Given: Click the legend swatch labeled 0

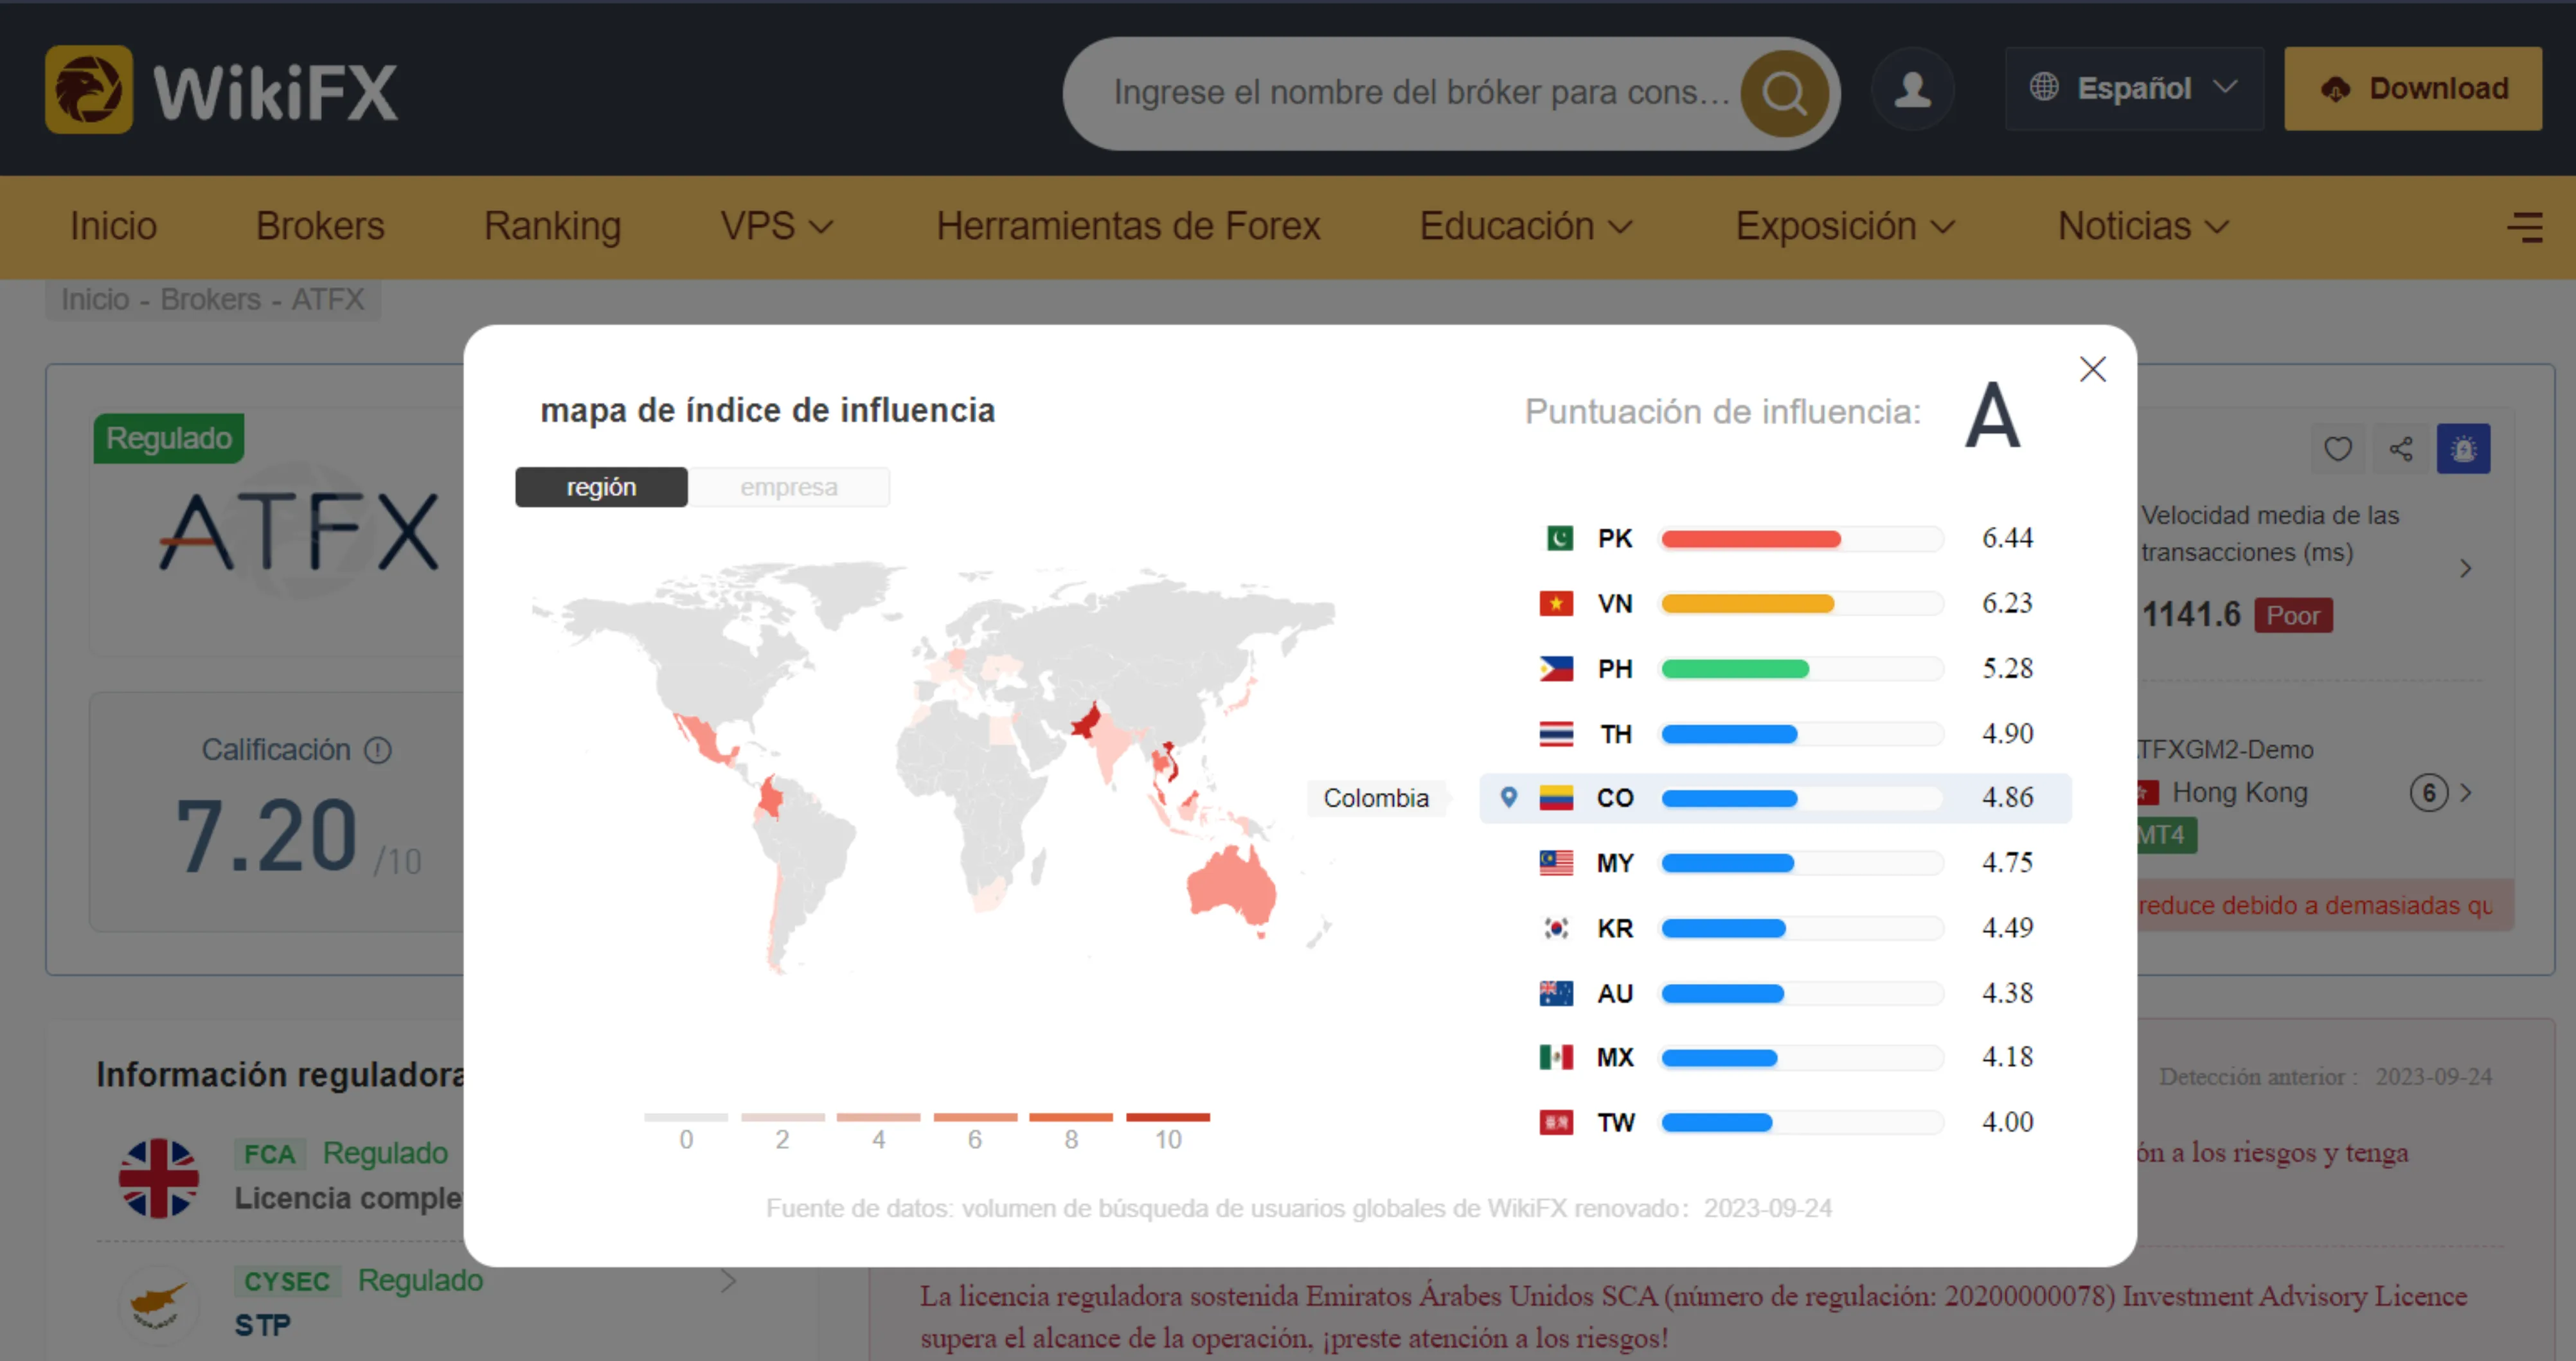Looking at the screenshot, I should (686, 1117).
